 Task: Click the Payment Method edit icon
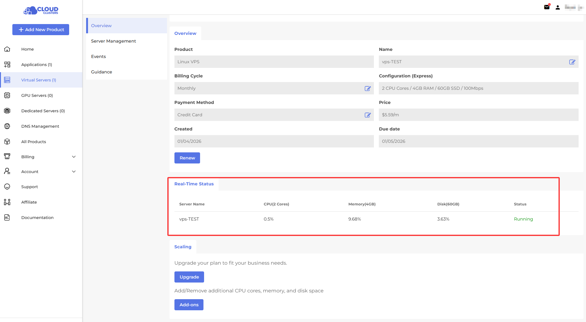pyautogui.click(x=367, y=115)
